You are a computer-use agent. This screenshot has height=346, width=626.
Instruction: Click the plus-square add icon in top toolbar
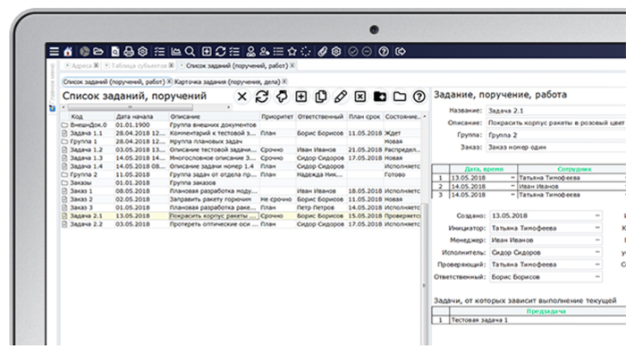[x=207, y=52]
